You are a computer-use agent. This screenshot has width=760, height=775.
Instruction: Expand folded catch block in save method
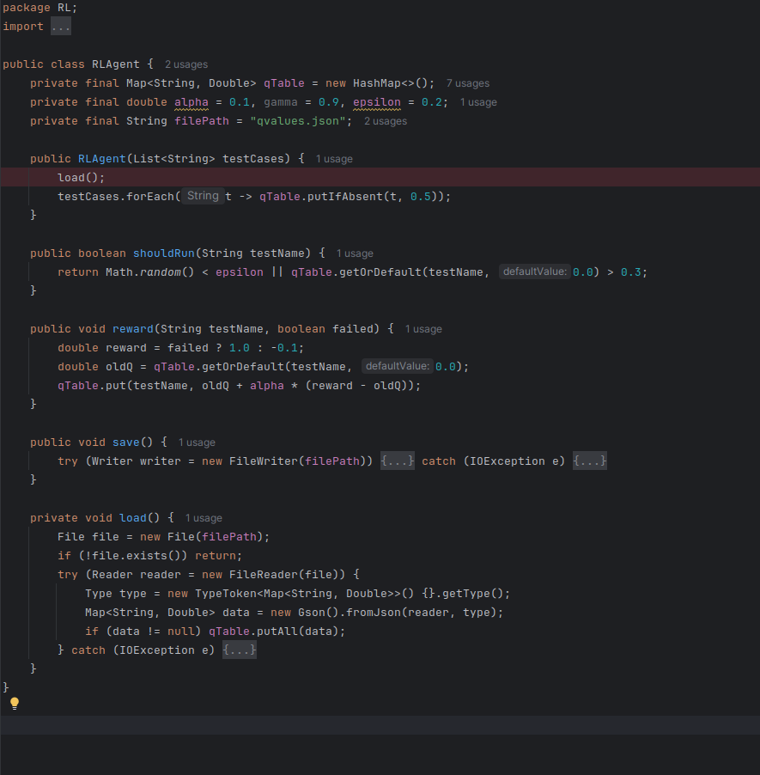590,461
